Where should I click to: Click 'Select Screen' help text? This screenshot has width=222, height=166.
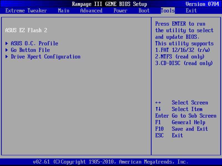coord(190,103)
